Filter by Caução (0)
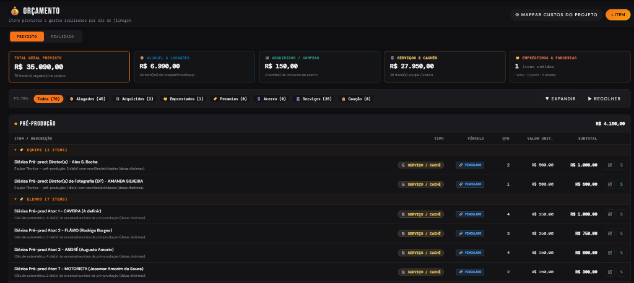 click(356, 98)
